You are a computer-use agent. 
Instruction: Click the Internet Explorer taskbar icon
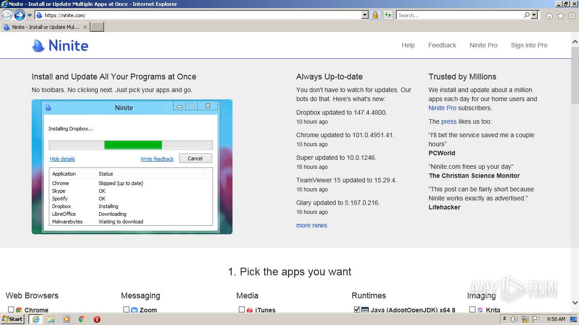point(35,319)
